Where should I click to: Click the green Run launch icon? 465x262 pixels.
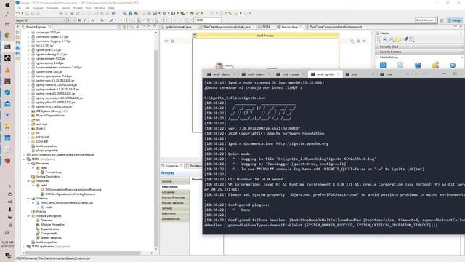coord(173,13)
